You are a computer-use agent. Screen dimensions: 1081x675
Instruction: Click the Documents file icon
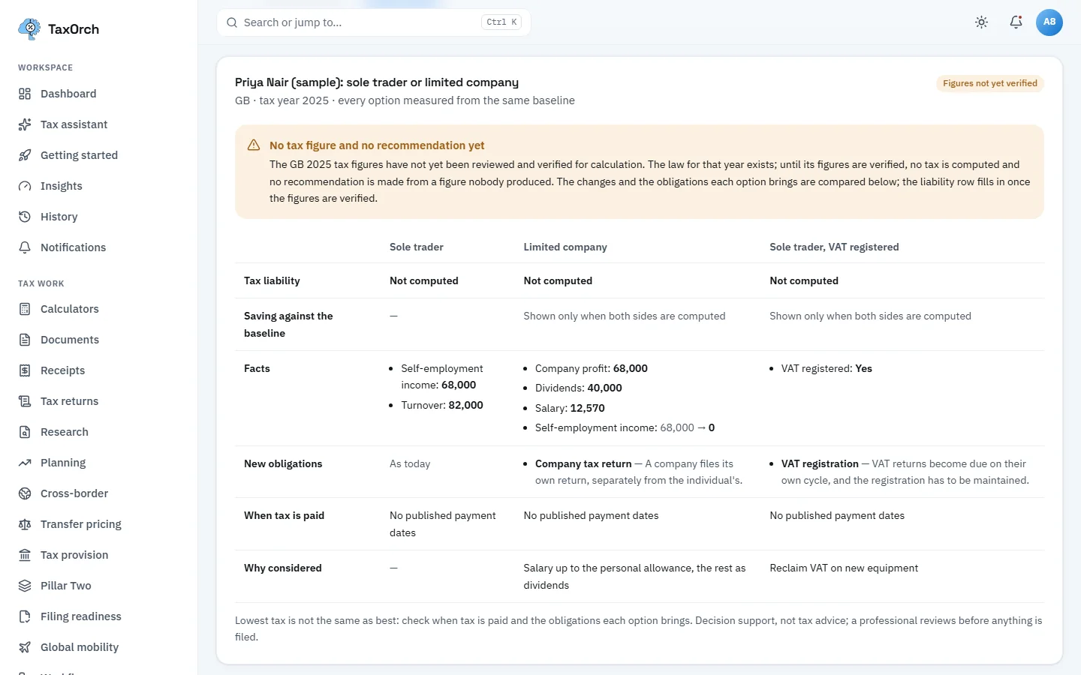pyautogui.click(x=25, y=340)
